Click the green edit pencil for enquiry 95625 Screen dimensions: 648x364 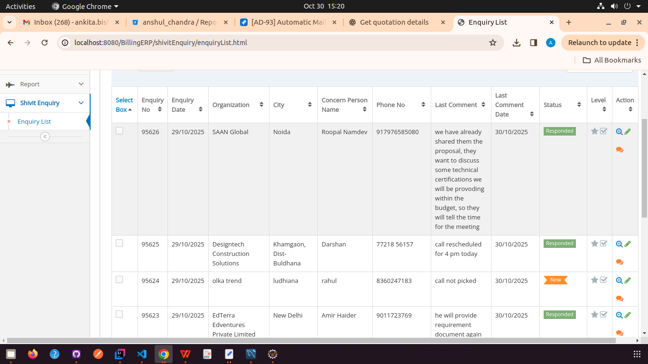coord(628,244)
